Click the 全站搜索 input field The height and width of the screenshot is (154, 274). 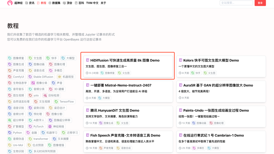(236, 3)
